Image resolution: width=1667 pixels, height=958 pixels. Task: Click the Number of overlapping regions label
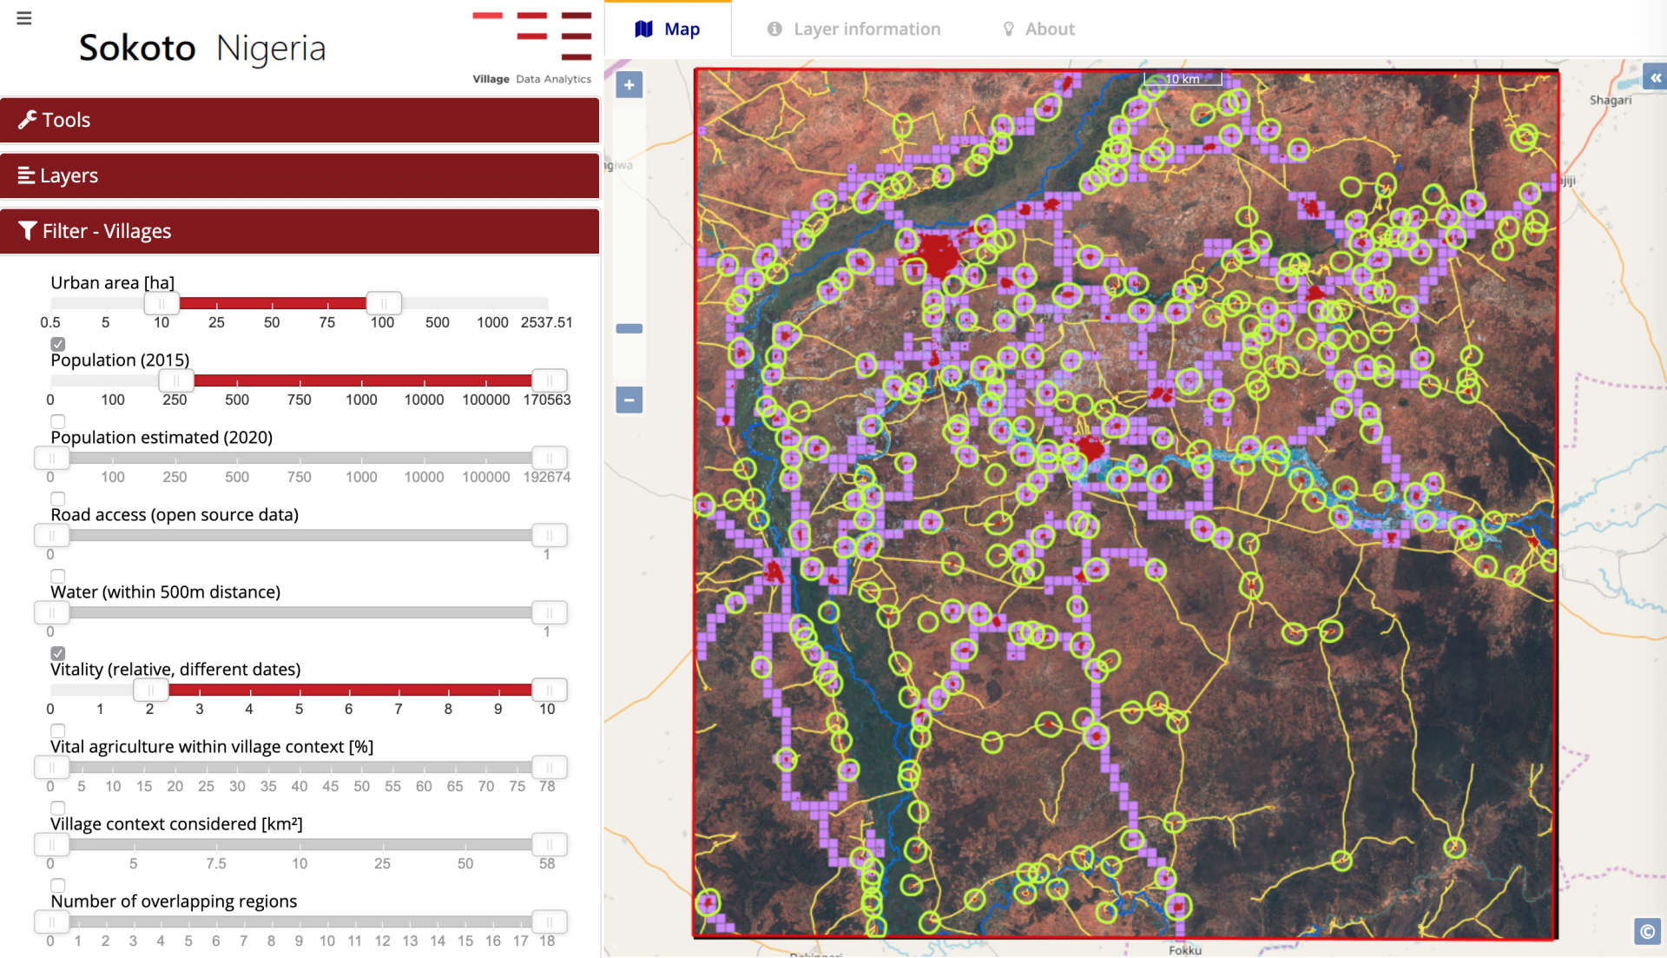174,901
